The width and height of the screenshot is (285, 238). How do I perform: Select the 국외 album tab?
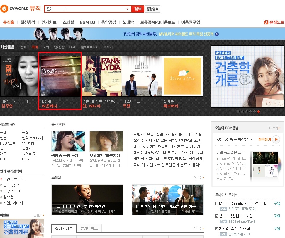(46, 47)
